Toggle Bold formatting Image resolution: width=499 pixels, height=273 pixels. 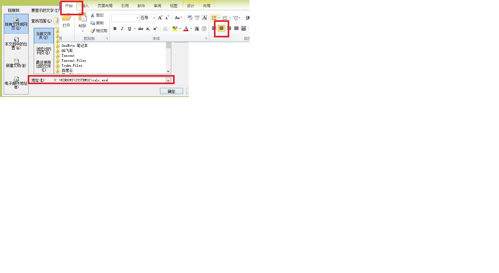(115, 29)
